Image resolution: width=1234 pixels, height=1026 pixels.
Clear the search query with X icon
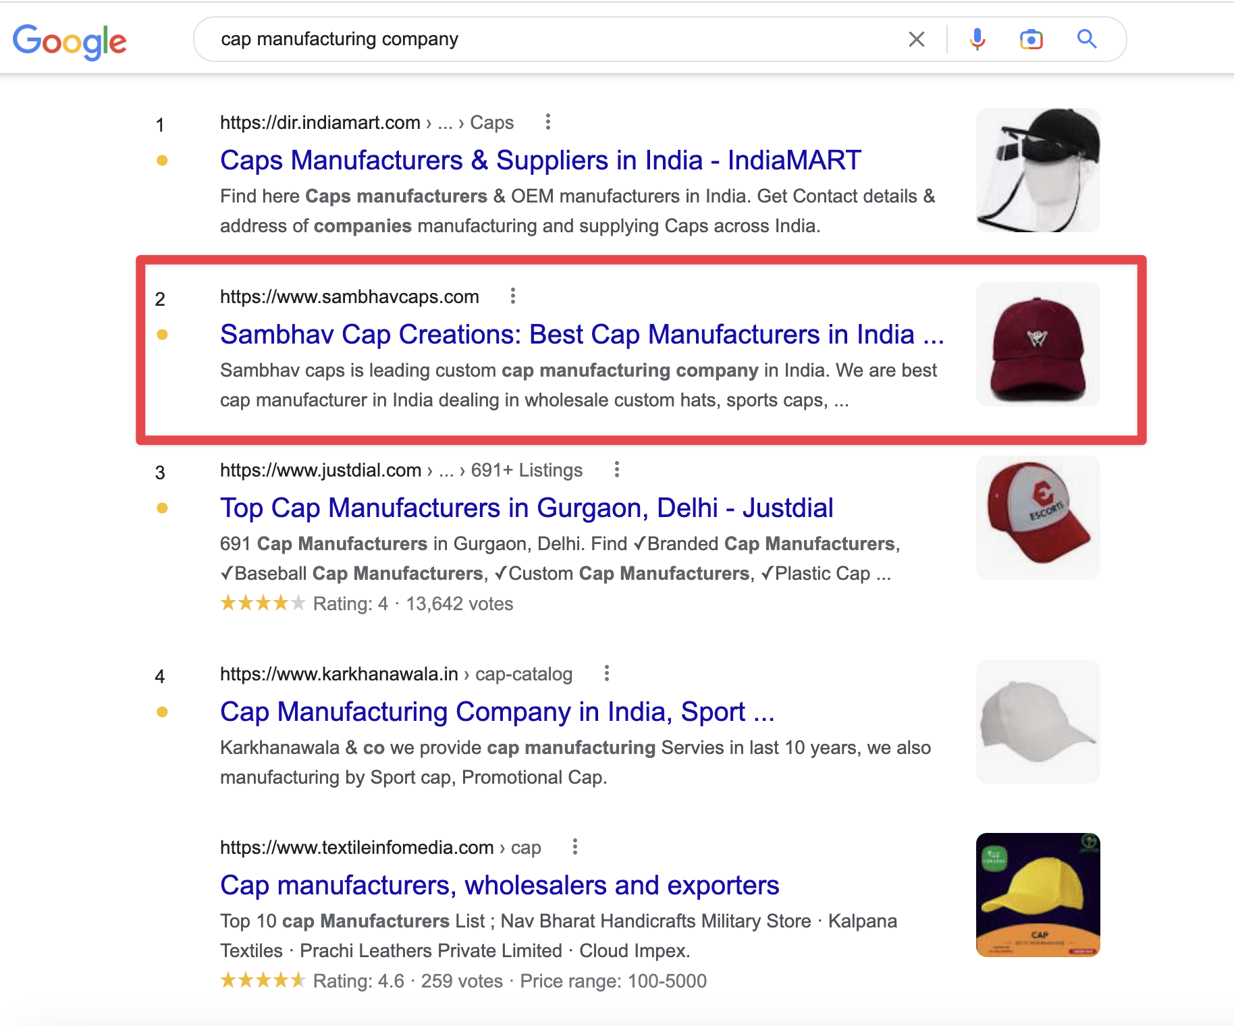(x=916, y=39)
